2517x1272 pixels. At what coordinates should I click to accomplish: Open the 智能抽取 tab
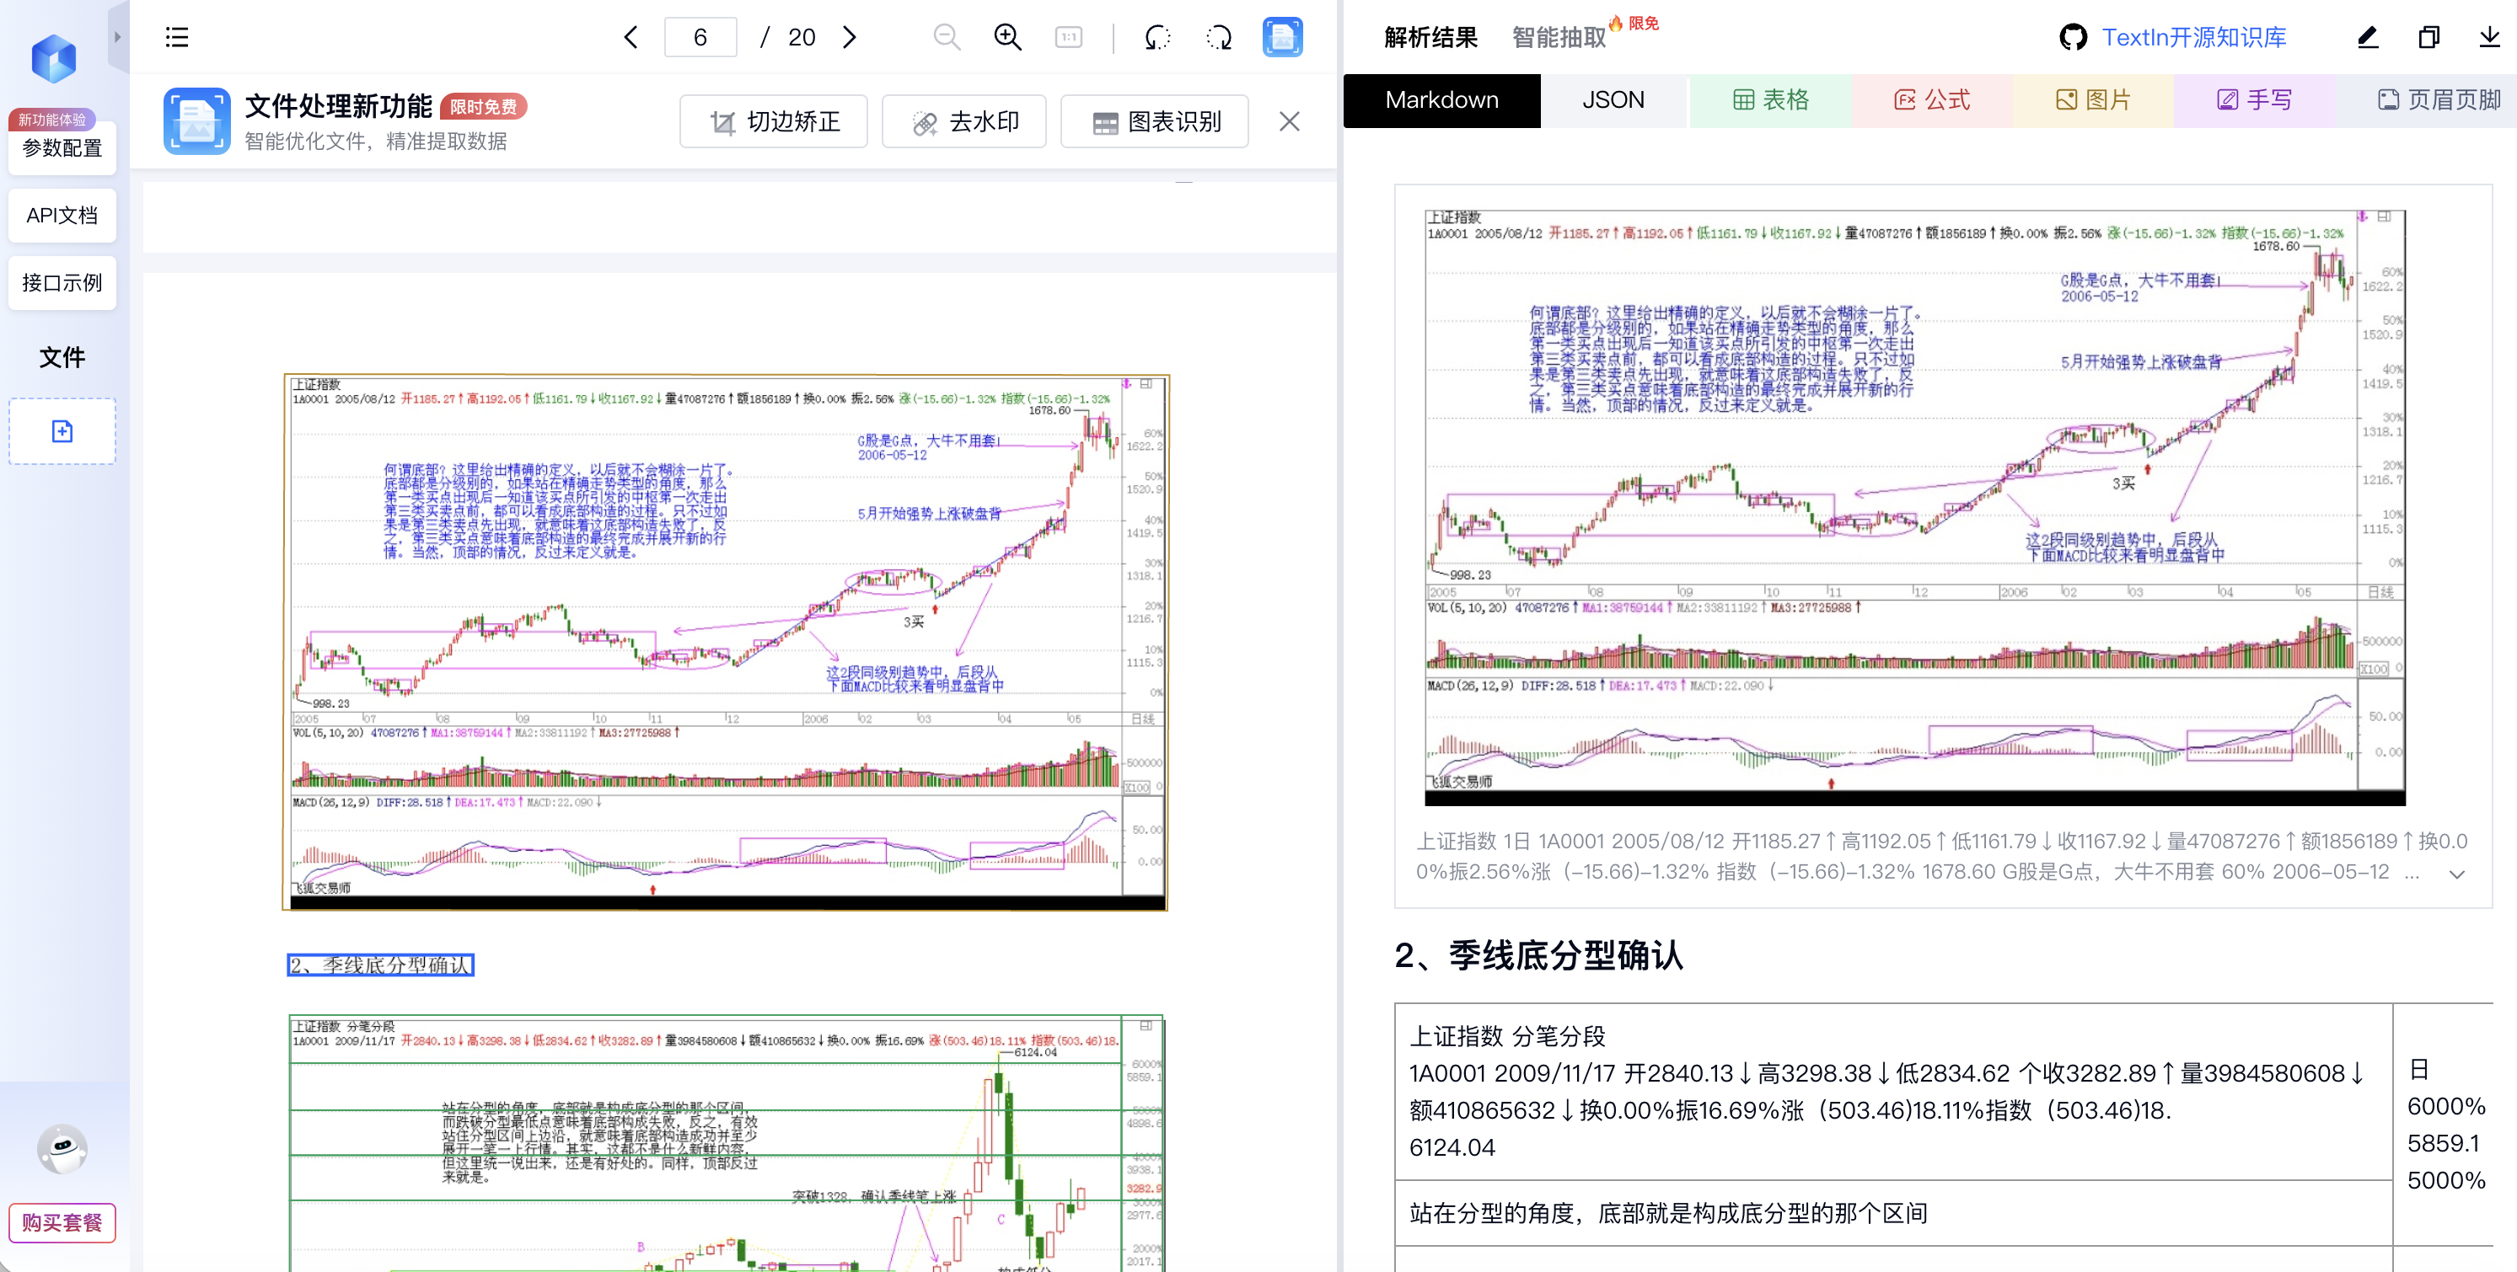[1558, 37]
